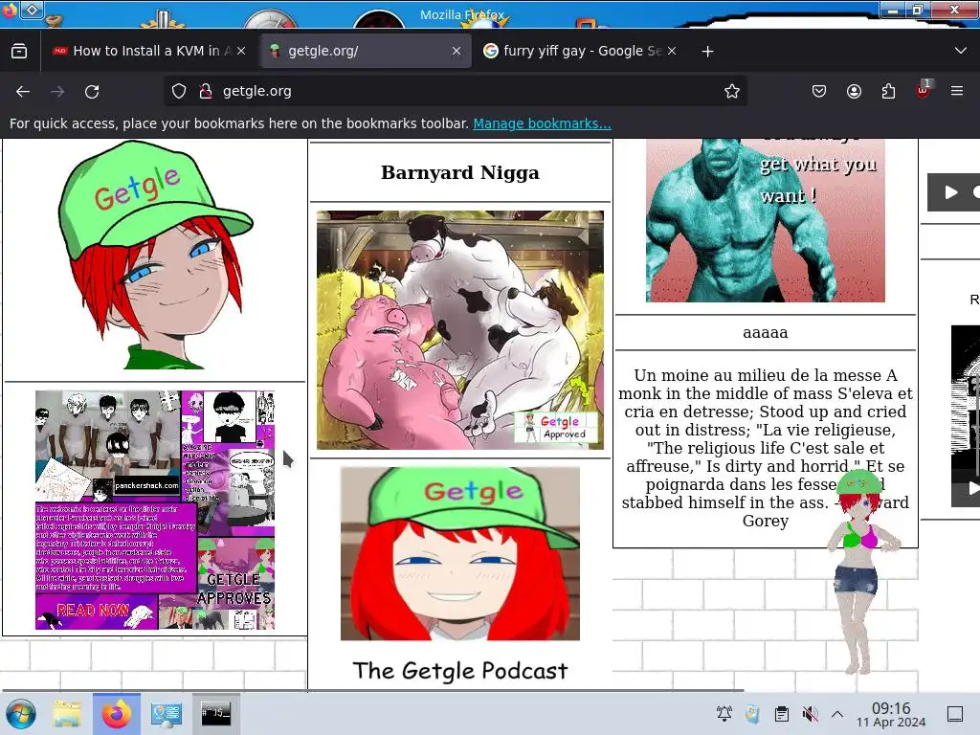
Task: Play the dark media player on right
Action: click(950, 192)
